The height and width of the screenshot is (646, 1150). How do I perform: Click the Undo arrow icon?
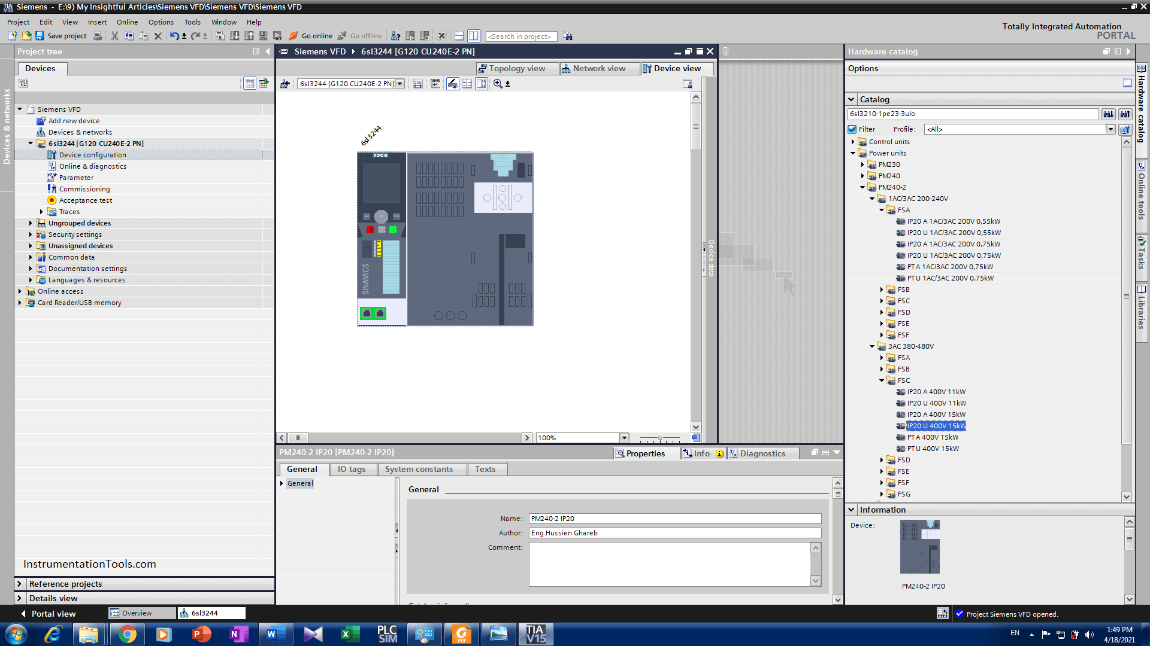pyautogui.click(x=174, y=36)
